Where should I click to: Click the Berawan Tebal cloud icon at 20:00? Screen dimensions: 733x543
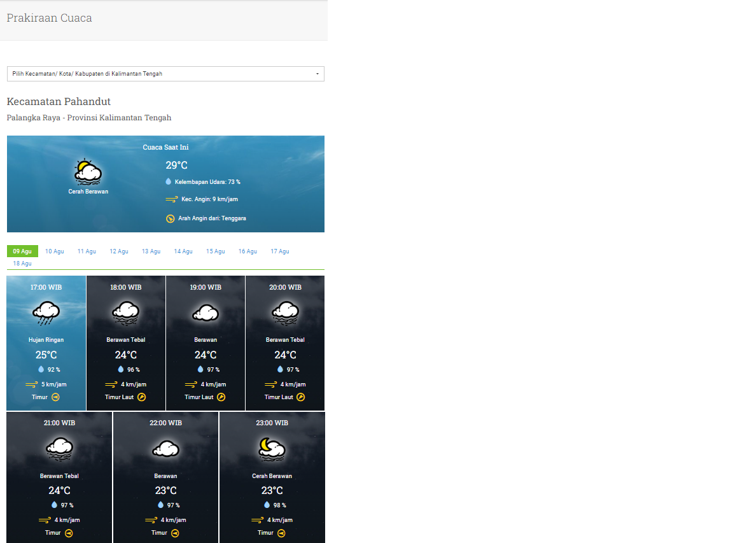click(285, 313)
